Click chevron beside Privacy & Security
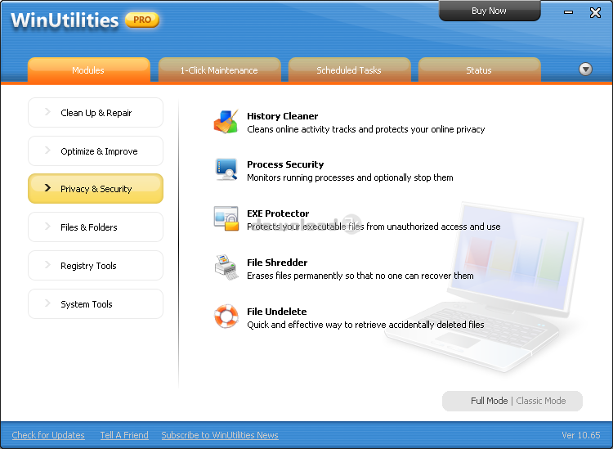613x449 pixels. click(47, 188)
